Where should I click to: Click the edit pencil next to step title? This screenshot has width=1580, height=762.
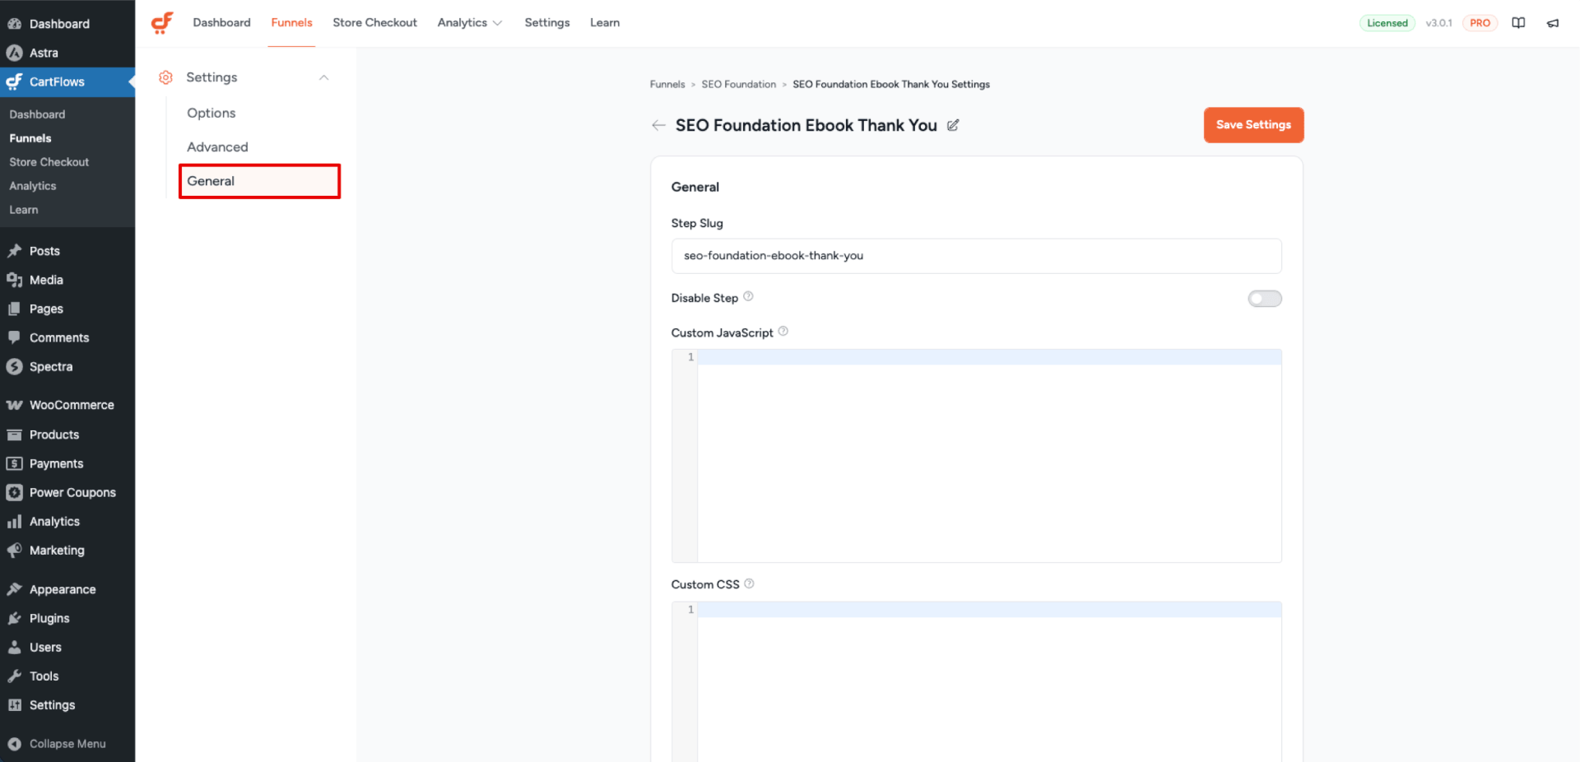(x=953, y=125)
